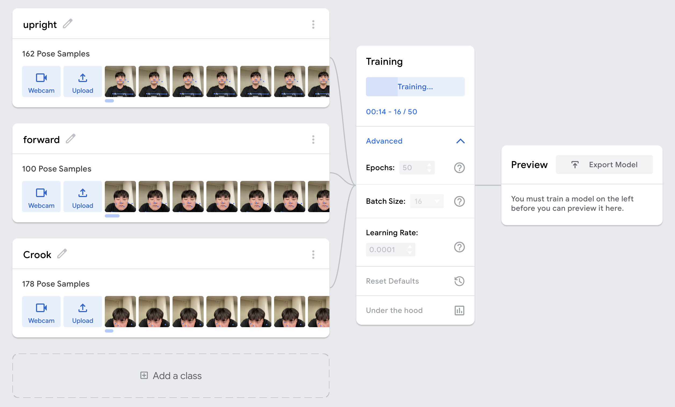Screen dimensions: 675x407
Task: Edit the forward class name pencil
Action: point(70,139)
